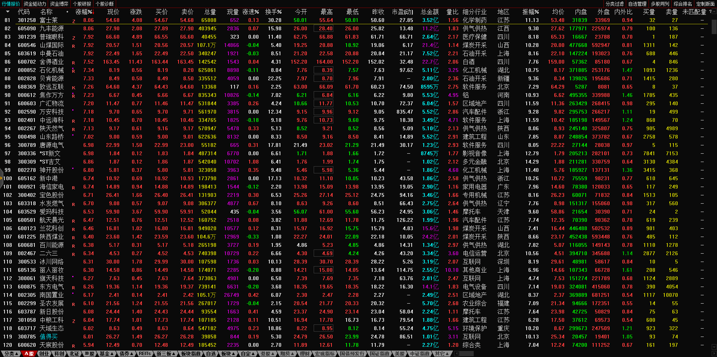717x357 pixels.
Task: Sort by 涨幅% column header
Action: tap(84, 12)
